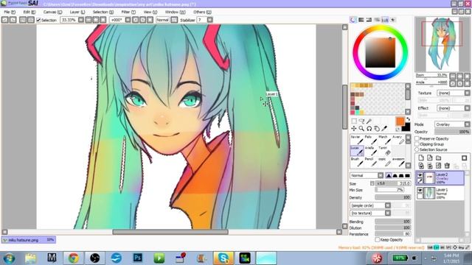Select the Rotate view tool
Screen dimensions: 472x265
[x=369, y=129]
